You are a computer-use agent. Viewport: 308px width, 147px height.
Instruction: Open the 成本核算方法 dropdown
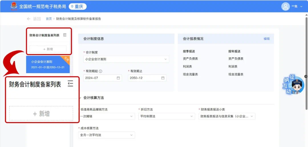pos(107,135)
